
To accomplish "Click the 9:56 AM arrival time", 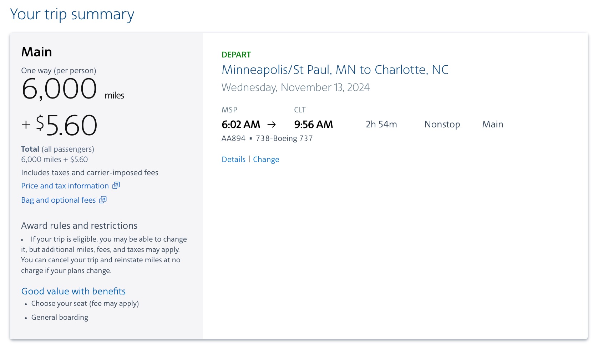I will tap(313, 125).
